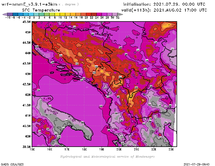Pick the legend swatch between 0 and 2
The width and height of the screenshot is (215, 166).
click(x=36, y=14)
